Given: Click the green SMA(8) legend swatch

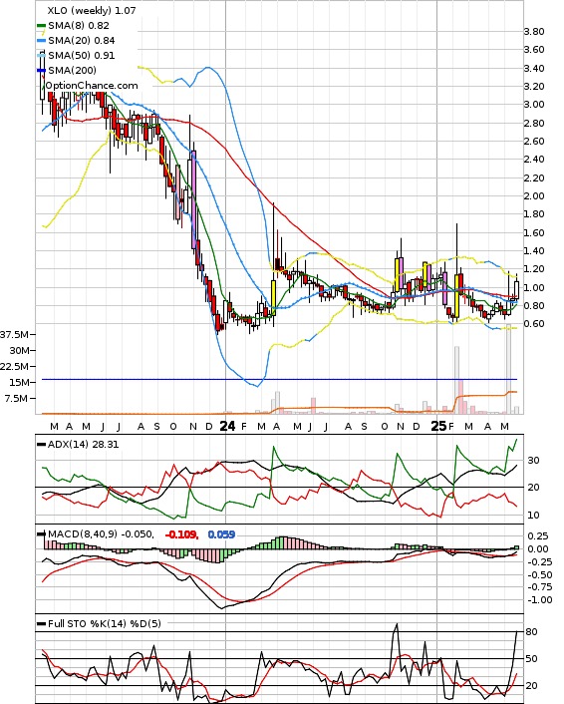Looking at the screenshot, I should pos(41,26).
